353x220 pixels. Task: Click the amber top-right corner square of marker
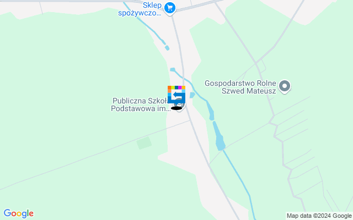184,87
